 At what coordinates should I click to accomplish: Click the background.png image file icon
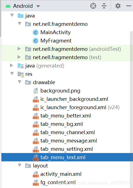36,91
